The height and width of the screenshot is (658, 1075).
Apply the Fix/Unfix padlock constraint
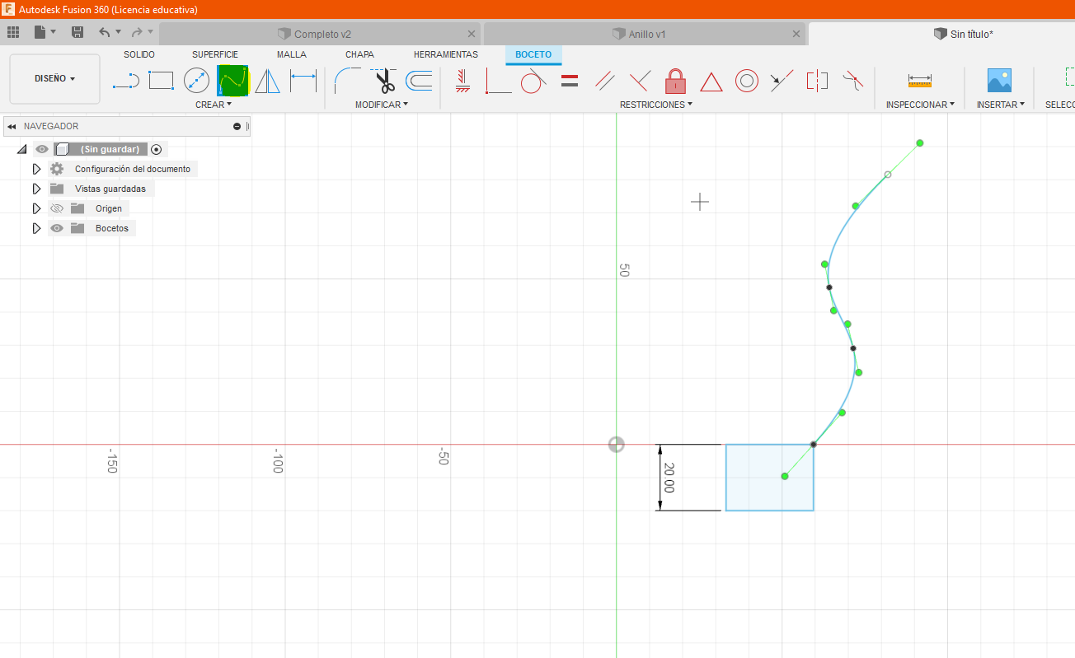(676, 81)
